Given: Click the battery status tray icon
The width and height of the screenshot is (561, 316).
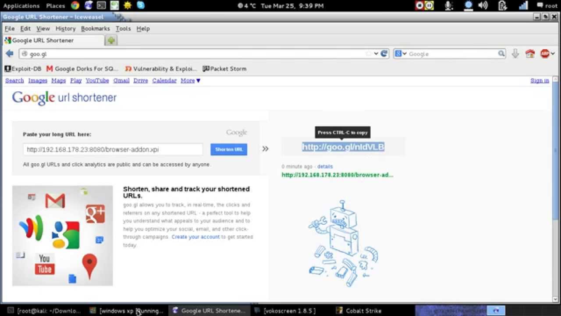Looking at the screenshot, I should pos(503,6).
